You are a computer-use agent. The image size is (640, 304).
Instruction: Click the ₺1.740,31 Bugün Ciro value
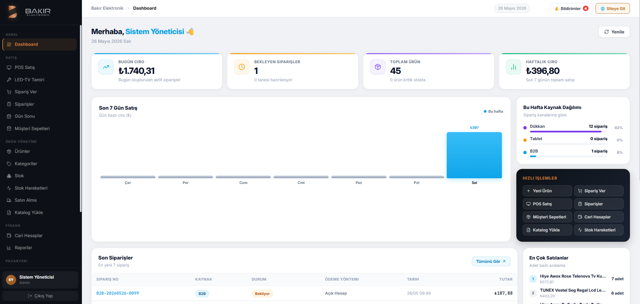pyautogui.click(x=136, y=71)
